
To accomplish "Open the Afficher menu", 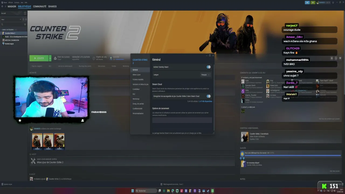I will [11, 2].
